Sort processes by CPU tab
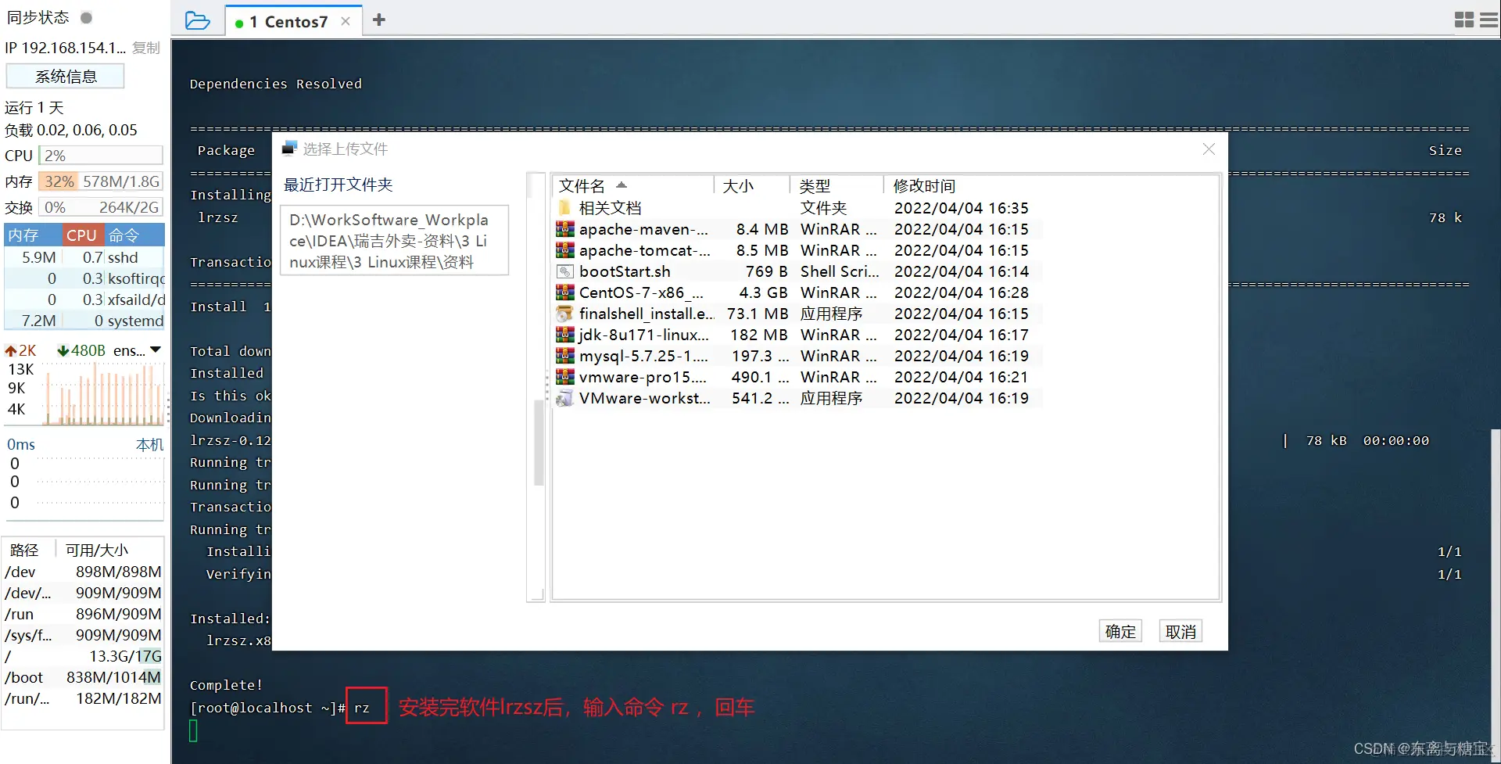This screenshot has height=764, width=1501. pyautogui.click(x=82, y=235)
